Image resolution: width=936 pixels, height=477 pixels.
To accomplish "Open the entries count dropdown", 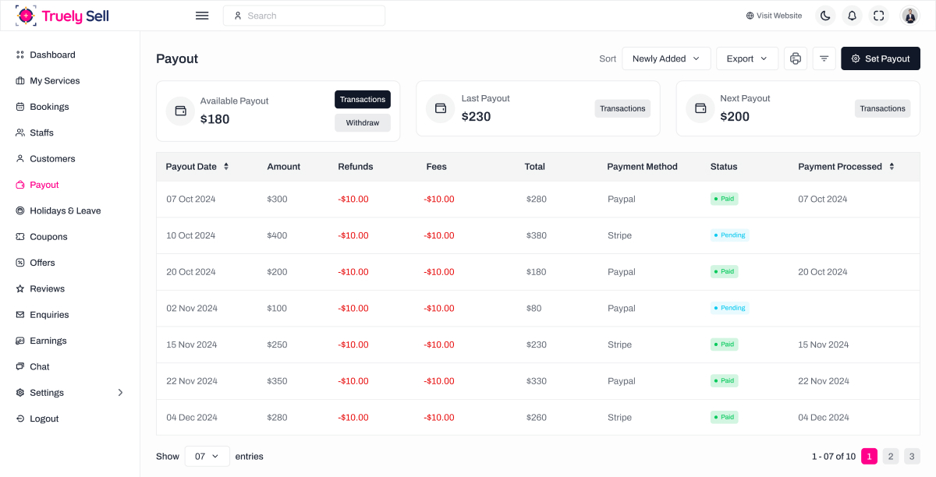I will click(207, 456).
